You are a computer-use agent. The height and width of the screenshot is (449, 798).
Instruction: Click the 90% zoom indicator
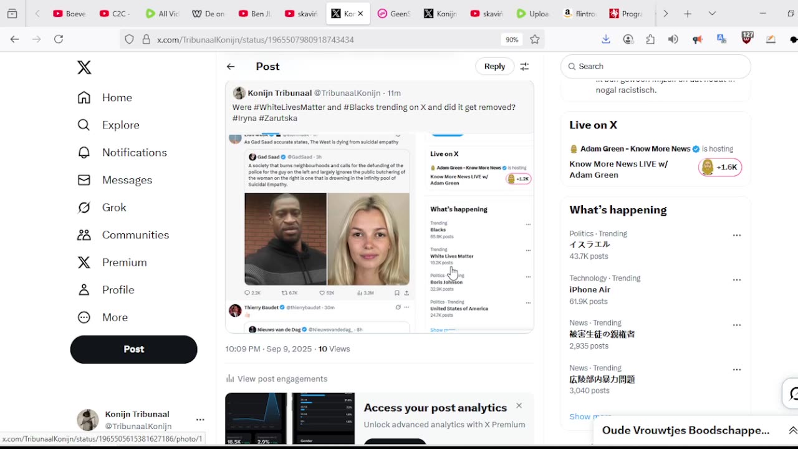tap(512, 39)
